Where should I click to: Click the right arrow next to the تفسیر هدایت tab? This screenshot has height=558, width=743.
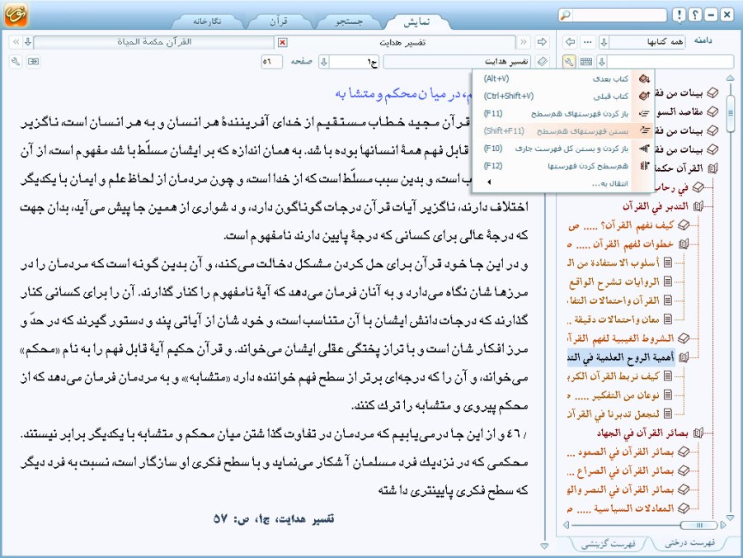(x=542, y=42)
